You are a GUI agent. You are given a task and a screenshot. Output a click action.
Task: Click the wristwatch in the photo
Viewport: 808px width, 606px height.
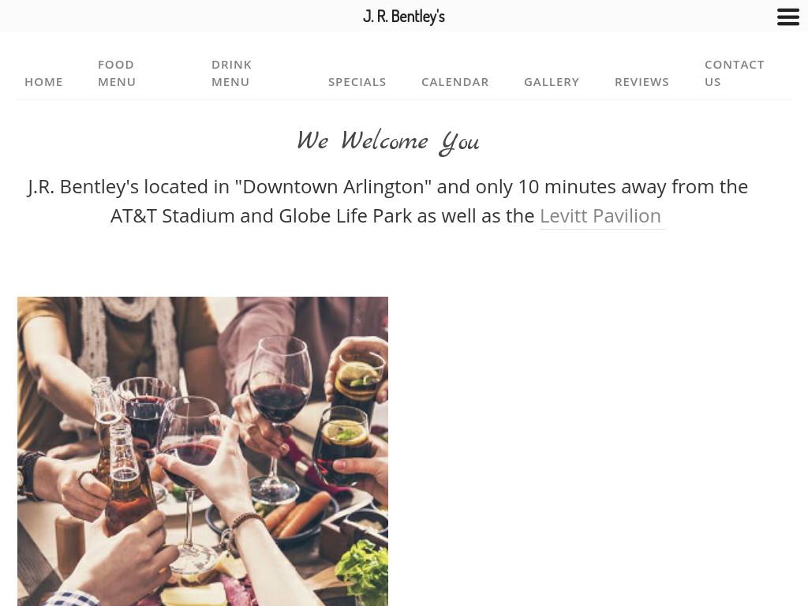28,475
